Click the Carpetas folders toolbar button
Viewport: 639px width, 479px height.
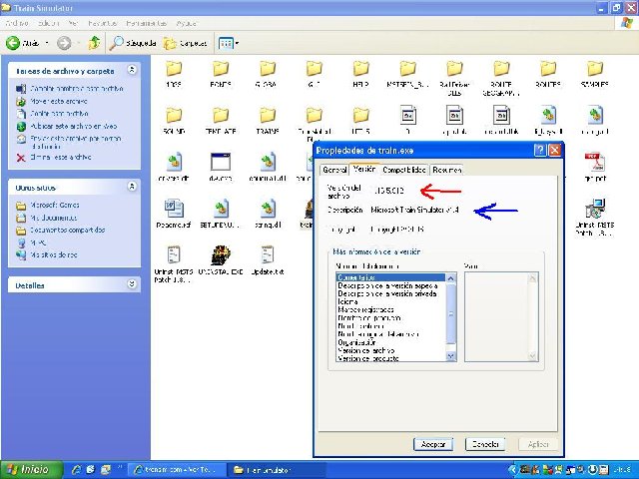[x=185, y=43]
